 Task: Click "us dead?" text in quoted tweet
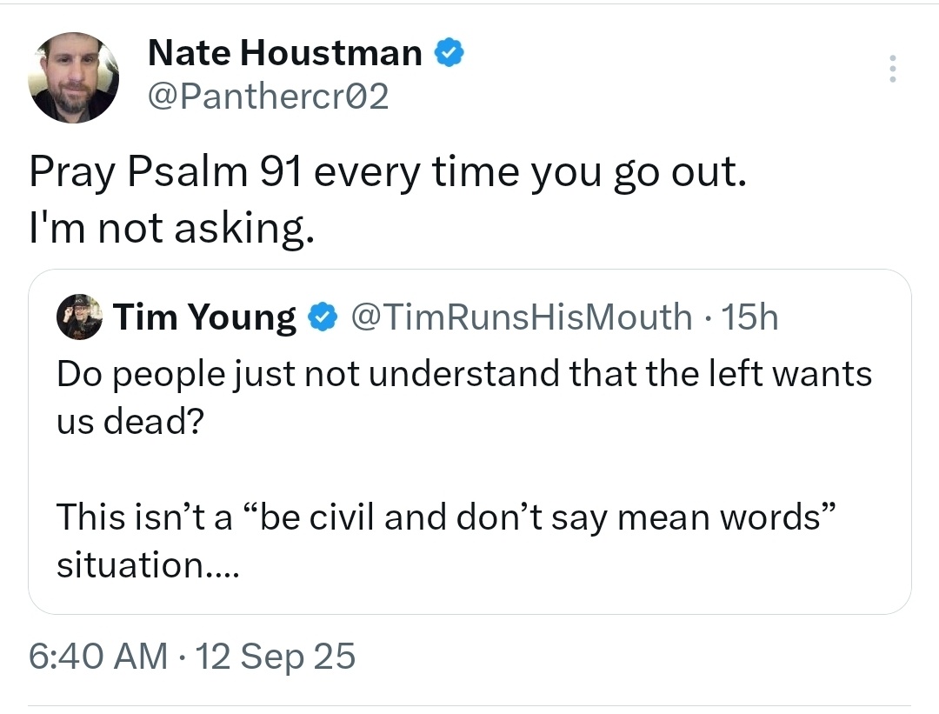[x=130, y=421]
